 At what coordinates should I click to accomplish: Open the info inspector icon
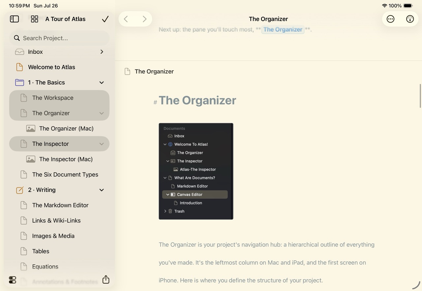pos(410,19)
